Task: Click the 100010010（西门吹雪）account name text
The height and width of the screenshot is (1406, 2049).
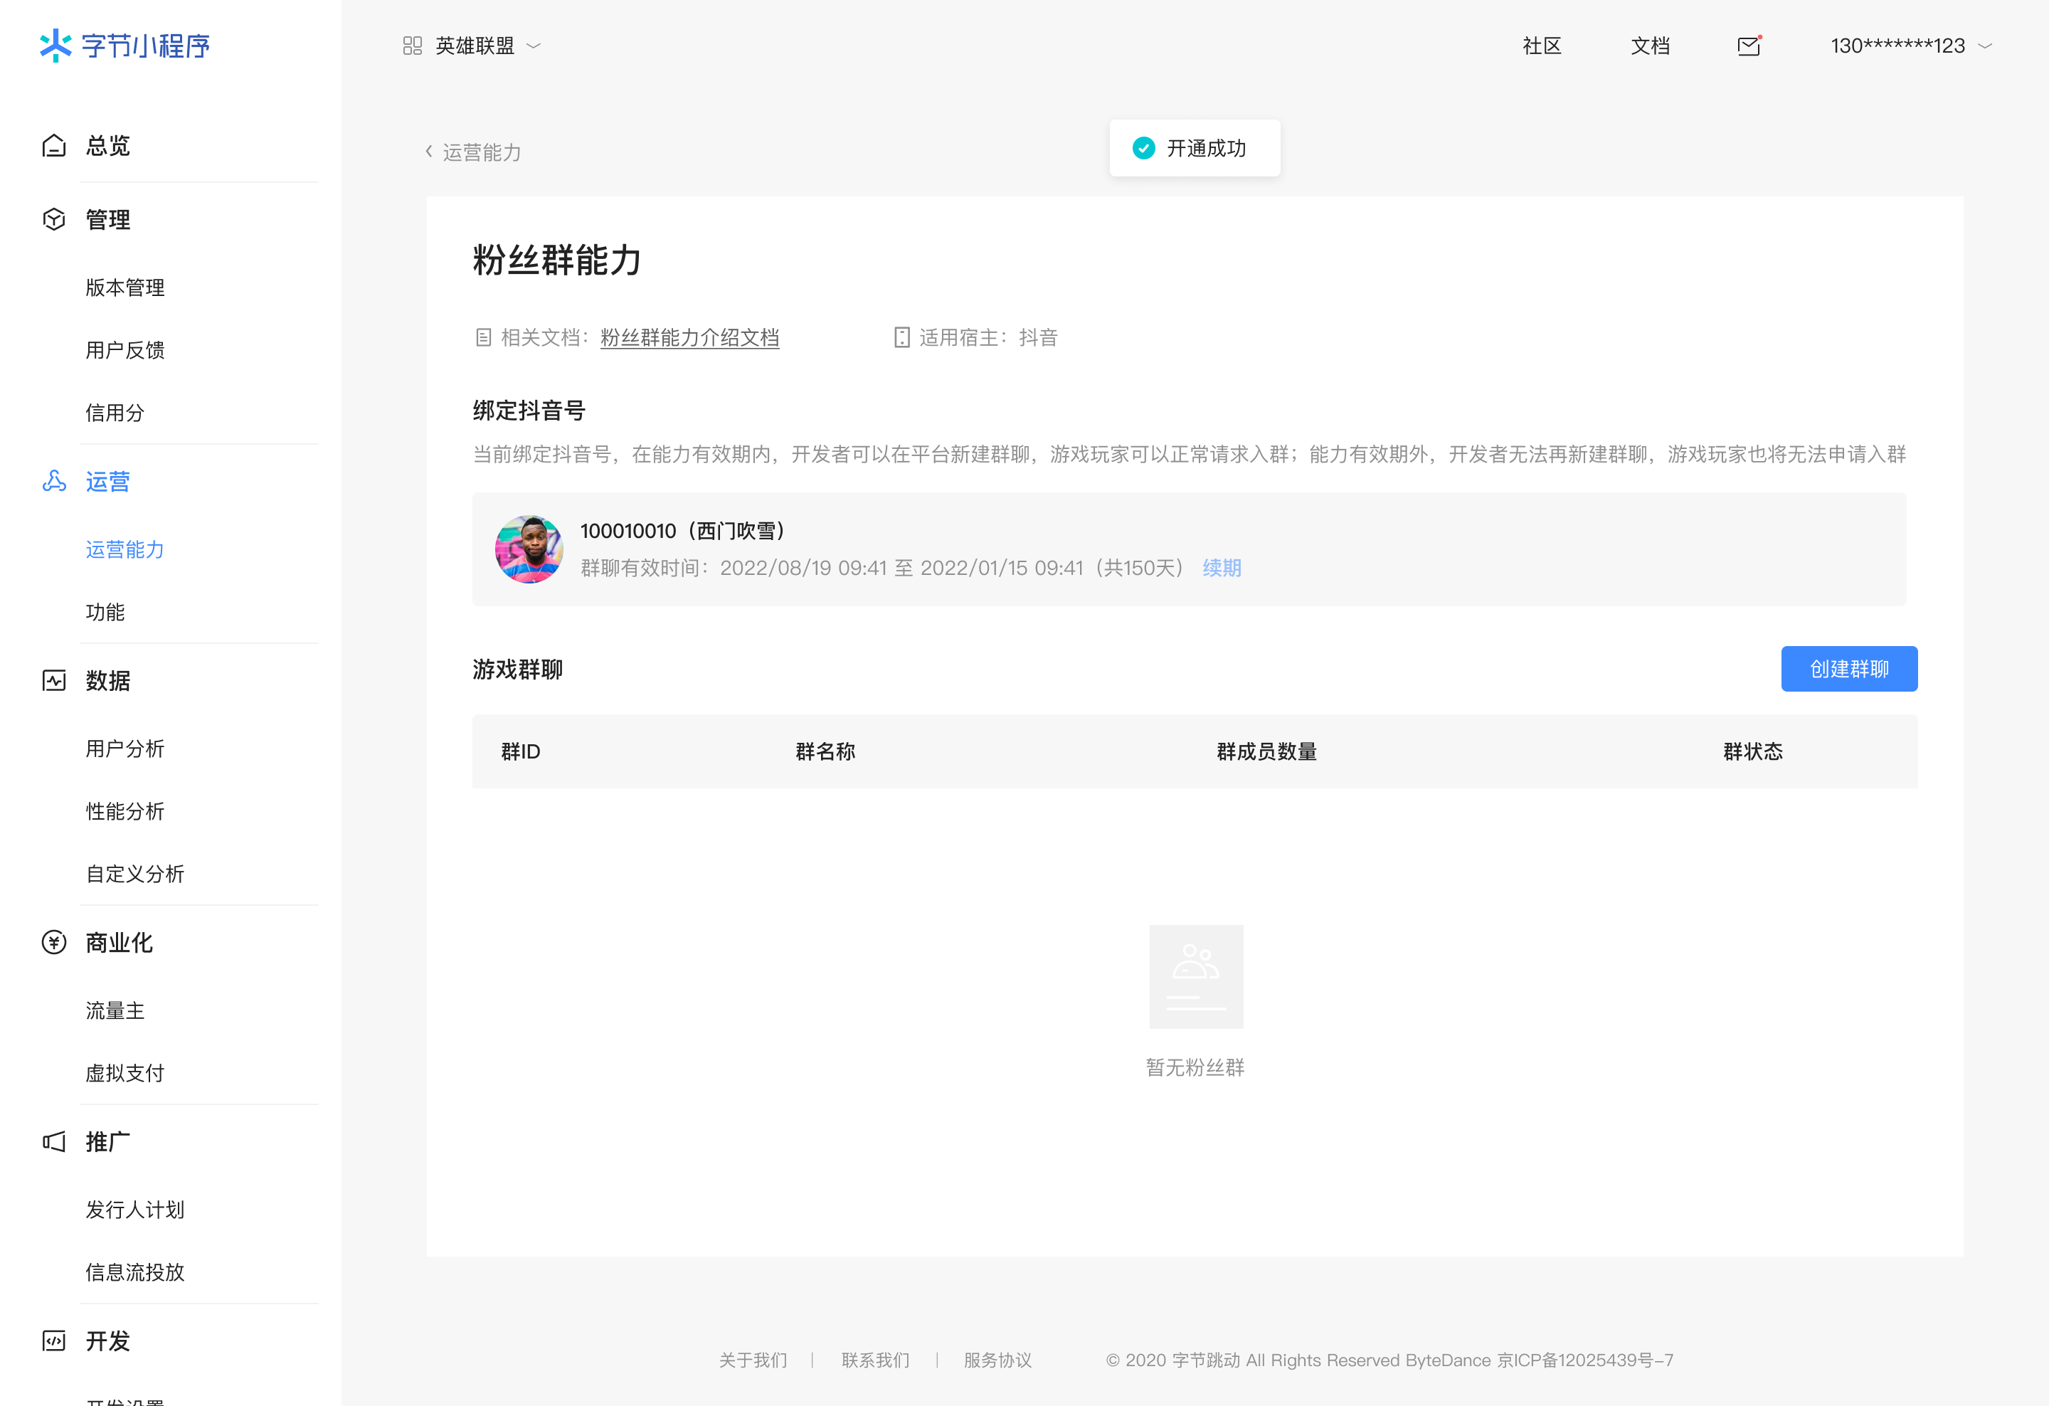Action: pyautogui.click(x=683, y=531)
